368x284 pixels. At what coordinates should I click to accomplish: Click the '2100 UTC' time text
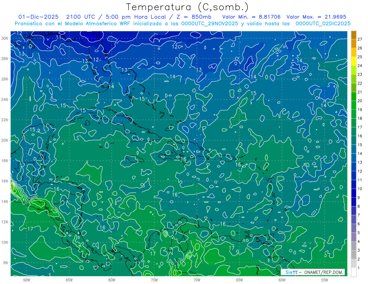click(80, 17)
